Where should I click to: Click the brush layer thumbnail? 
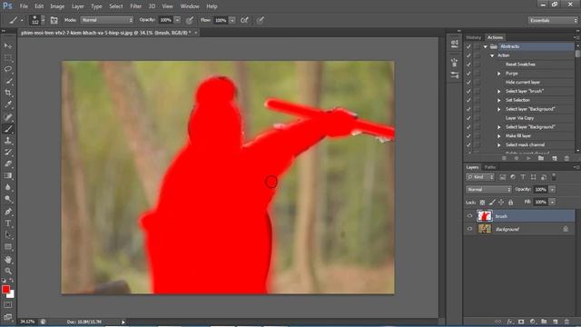[x=484, y=216]
